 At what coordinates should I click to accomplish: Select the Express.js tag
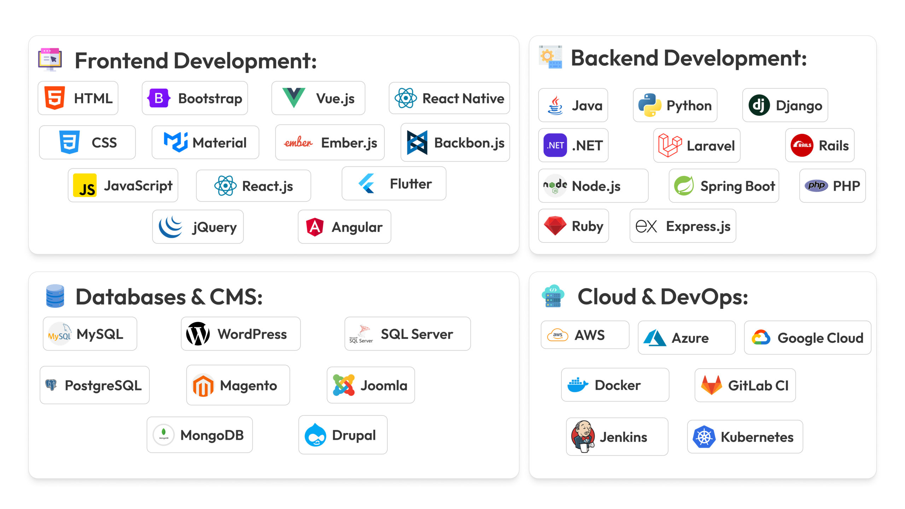click(x=683, y=226)
